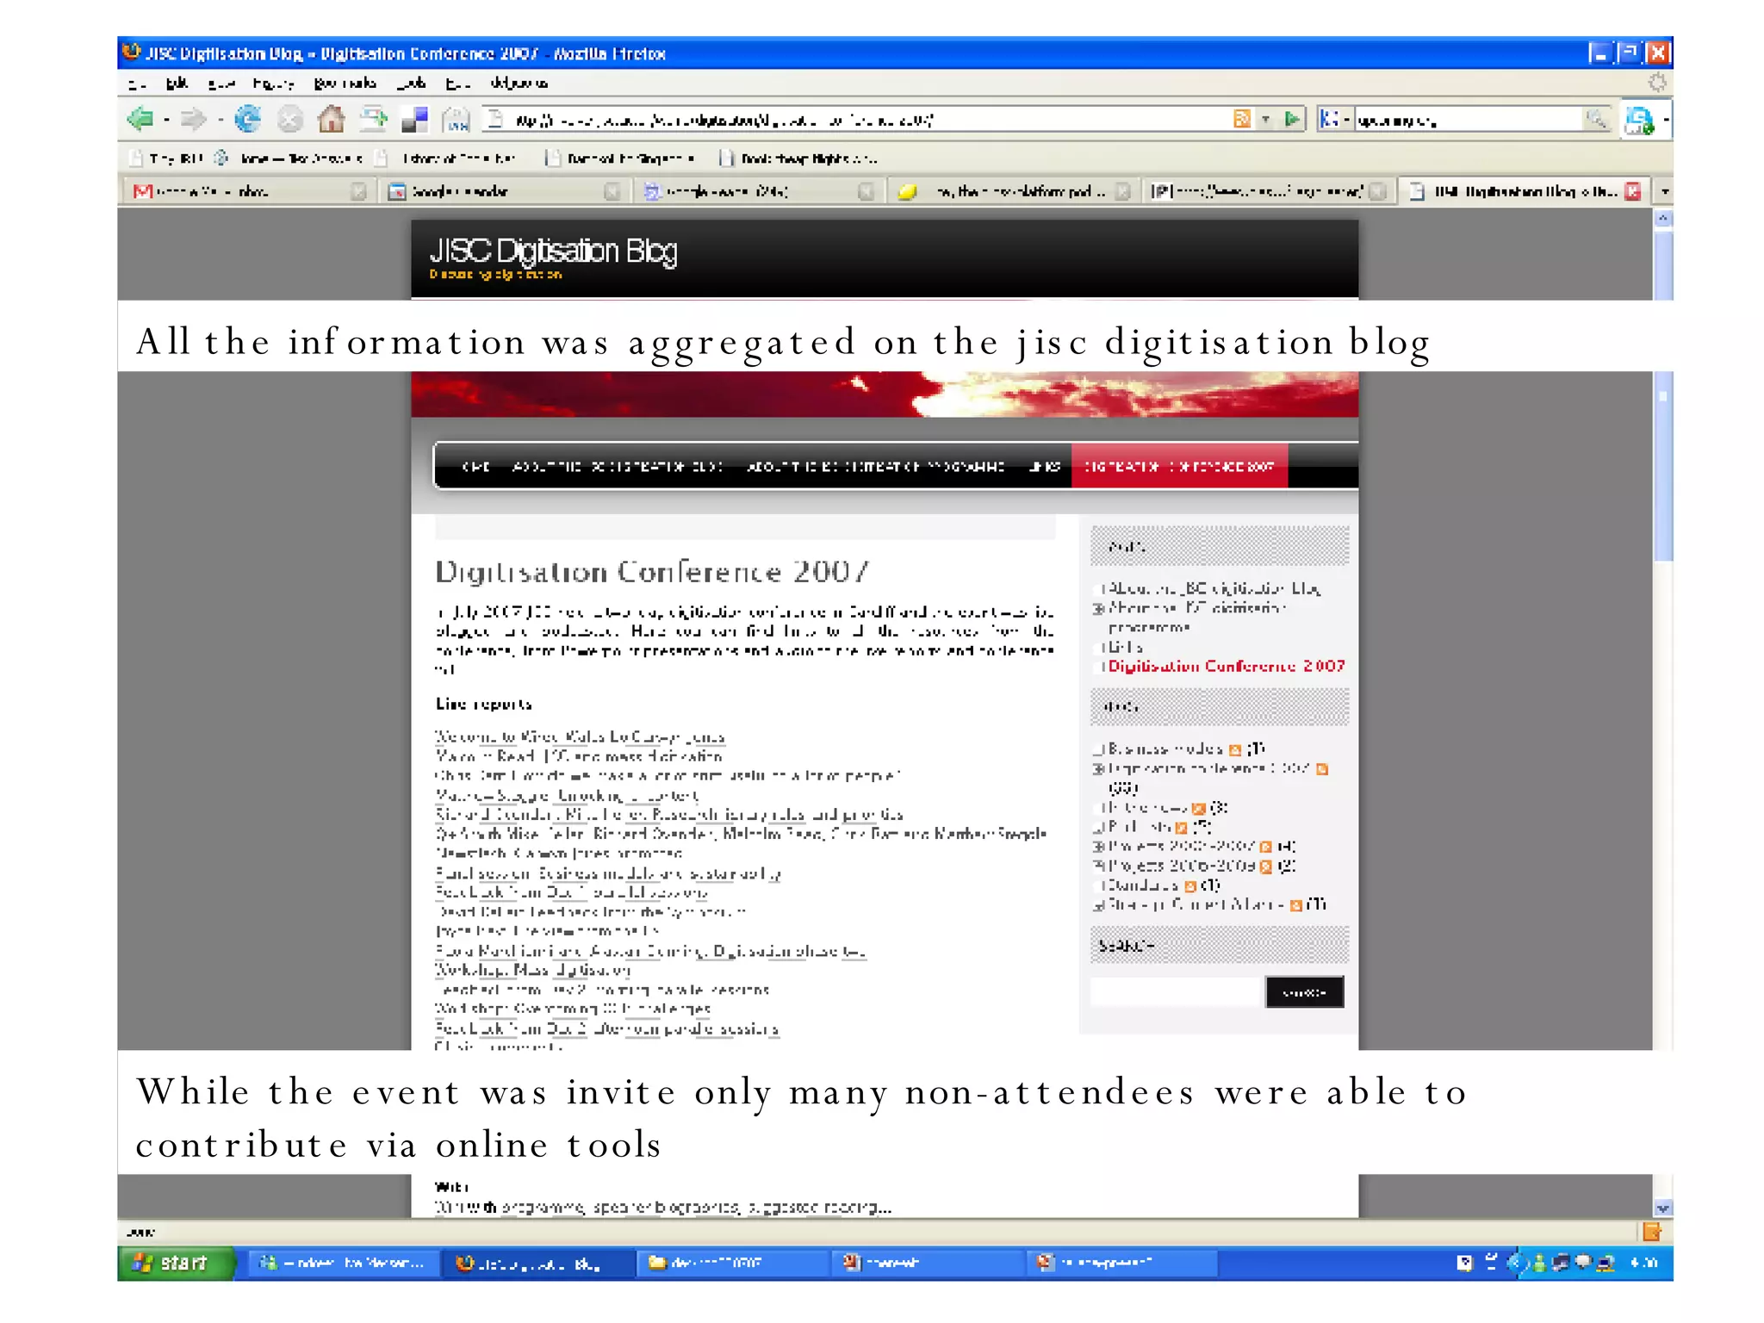Open the Projects 2003-2007 category

[1180, 846]
